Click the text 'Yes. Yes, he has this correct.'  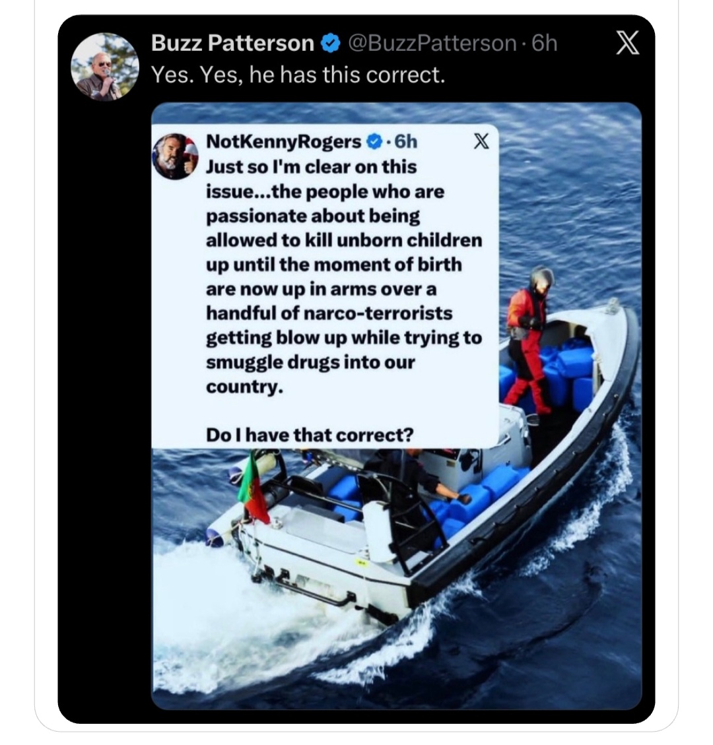298,75
